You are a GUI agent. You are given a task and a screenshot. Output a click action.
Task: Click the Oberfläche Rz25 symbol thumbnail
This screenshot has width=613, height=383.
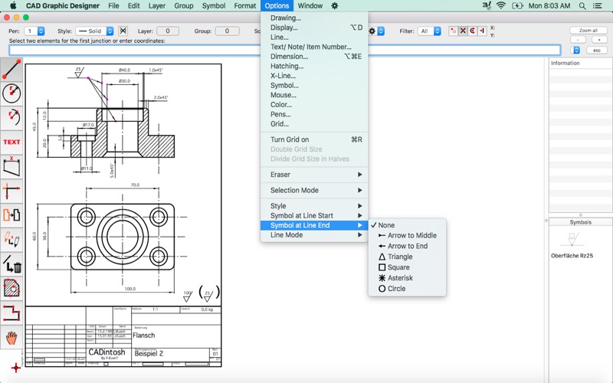coord(572,239)
